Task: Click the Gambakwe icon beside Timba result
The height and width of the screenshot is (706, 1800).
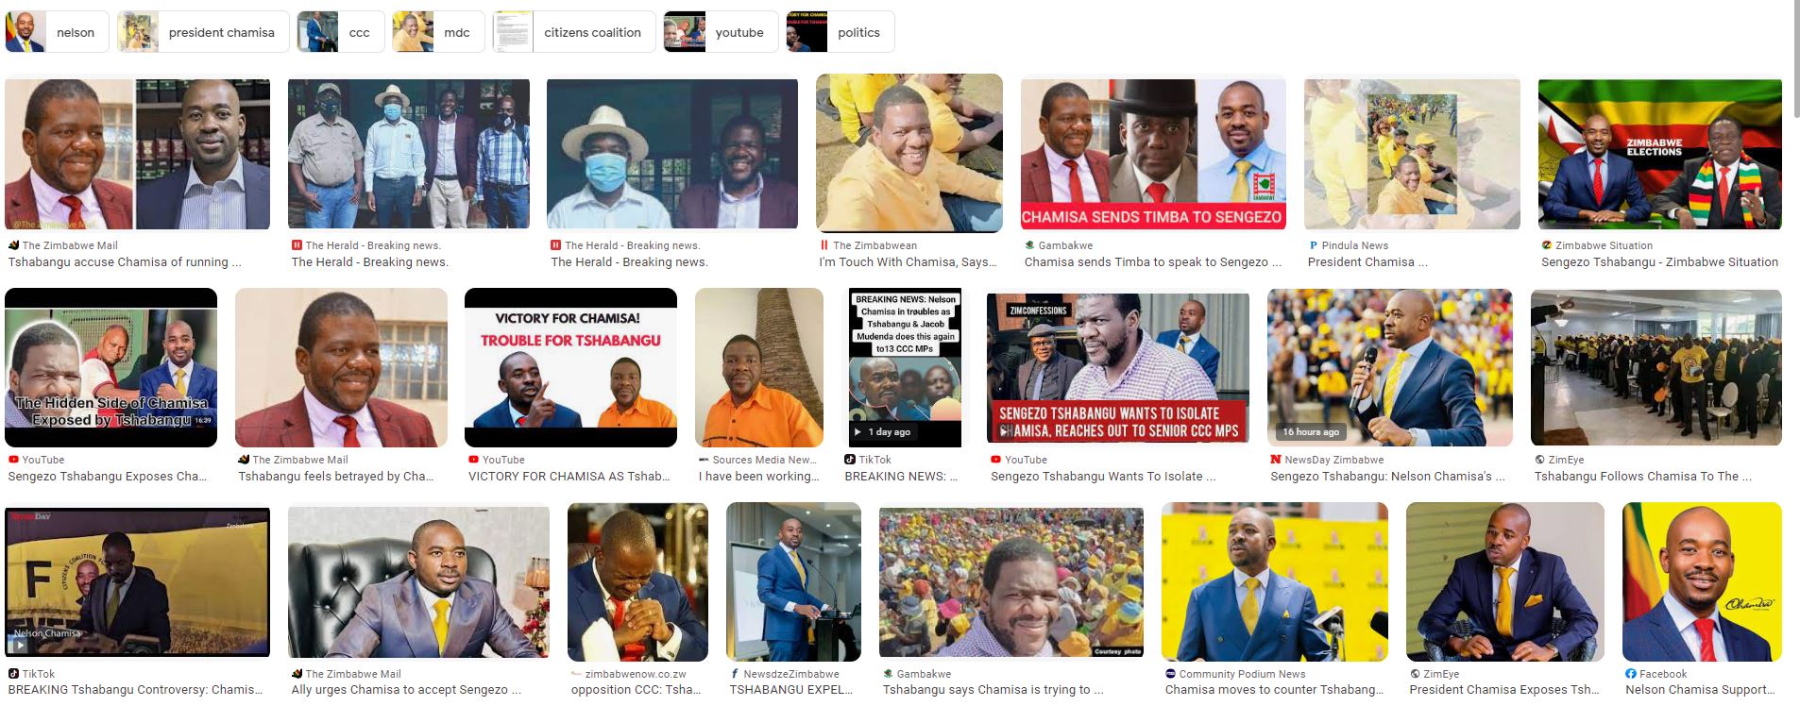Action: pos(1029,245)
